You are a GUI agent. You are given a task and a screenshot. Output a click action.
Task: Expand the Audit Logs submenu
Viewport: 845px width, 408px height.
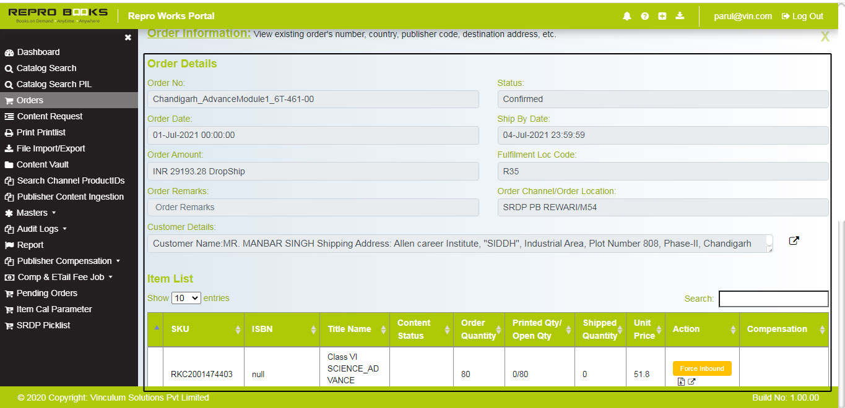tap(38, 229)
